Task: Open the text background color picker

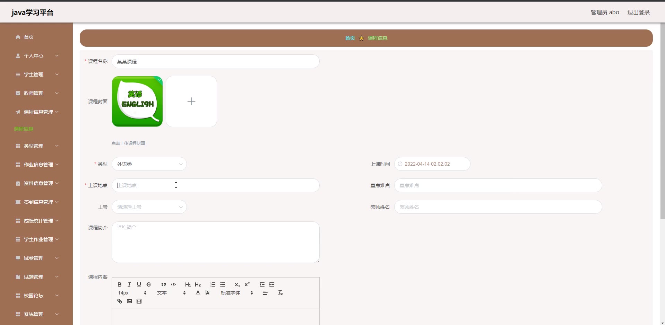Action: click(x=208, y=293)
